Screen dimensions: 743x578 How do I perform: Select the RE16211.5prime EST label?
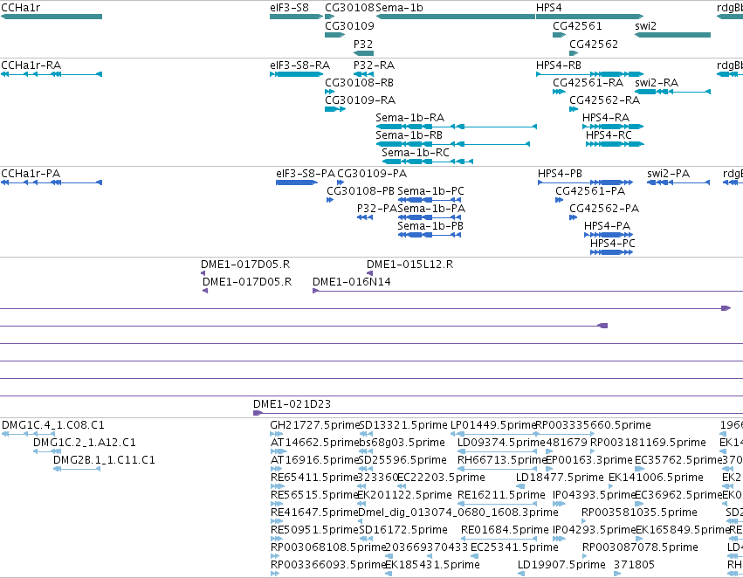pos(501,496)
